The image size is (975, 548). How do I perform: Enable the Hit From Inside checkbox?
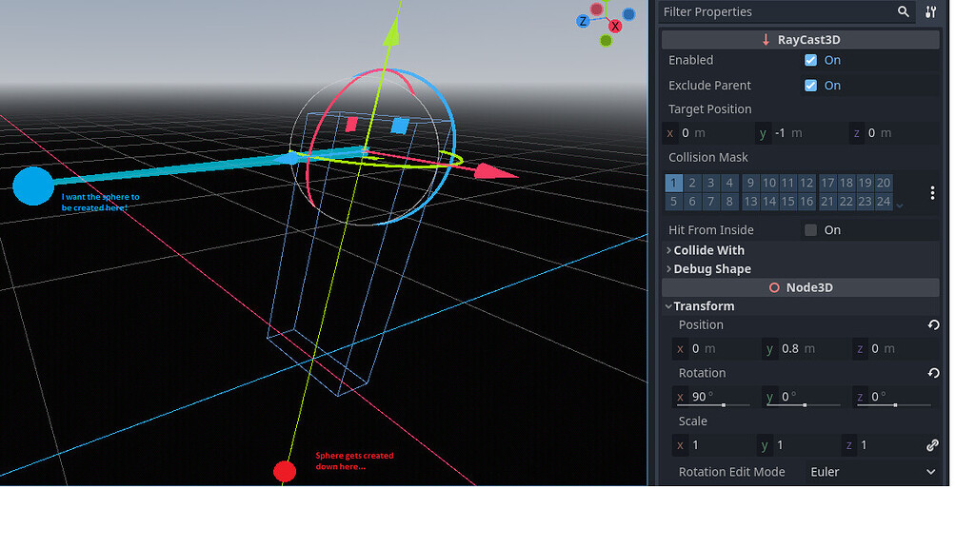click(x=810, y=229)
